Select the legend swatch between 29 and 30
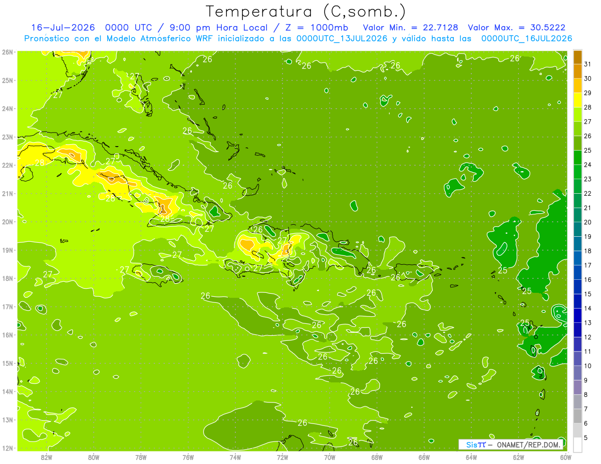601x464 pixels. coord(577,86)
